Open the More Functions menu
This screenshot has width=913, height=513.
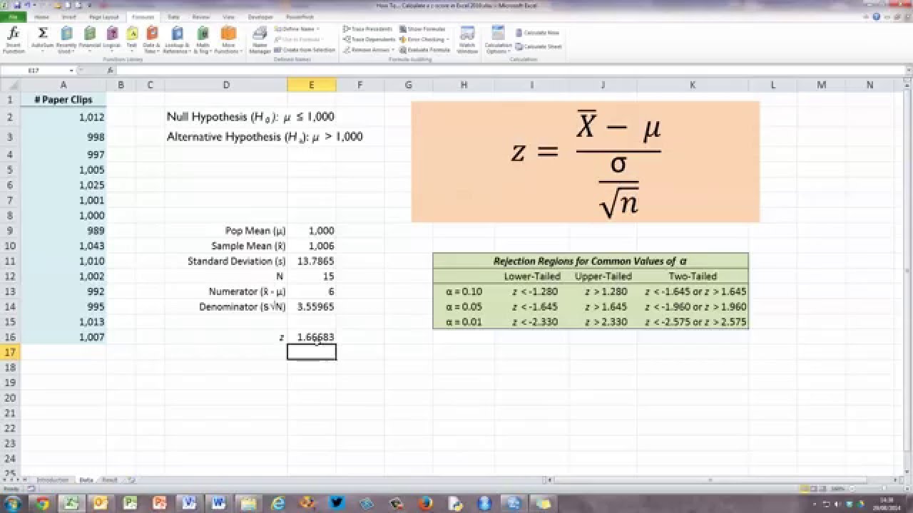pyautogui.click(x=228, y=40)
